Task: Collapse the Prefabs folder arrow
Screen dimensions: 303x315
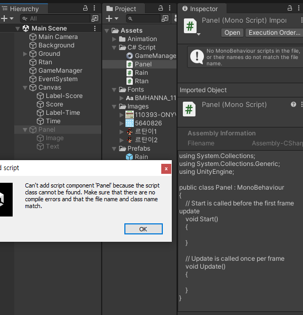Action: click(114, 149)
